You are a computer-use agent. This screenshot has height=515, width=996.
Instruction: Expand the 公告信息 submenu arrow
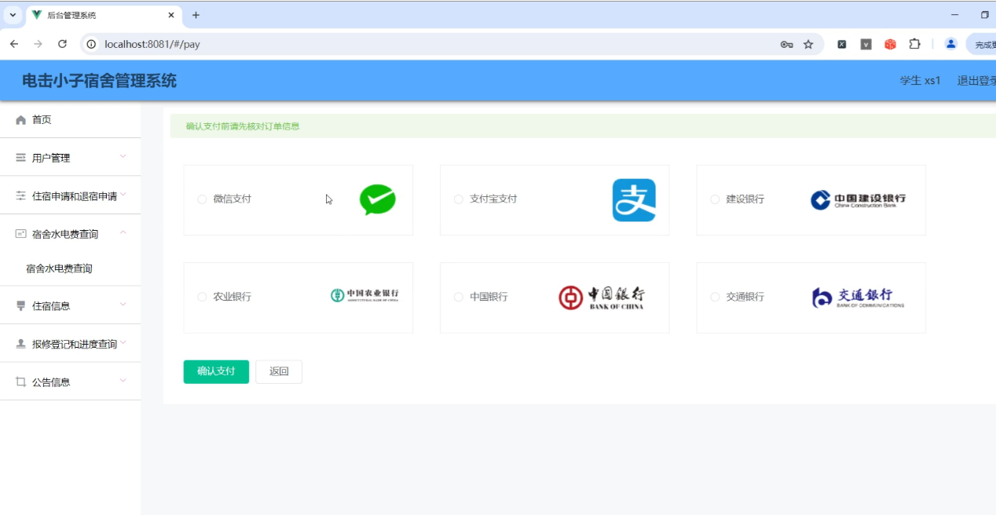(123, 381)
